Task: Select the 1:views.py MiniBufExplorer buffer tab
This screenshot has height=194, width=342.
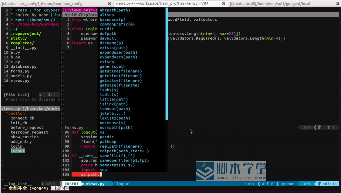Action: tap(80, 10)
